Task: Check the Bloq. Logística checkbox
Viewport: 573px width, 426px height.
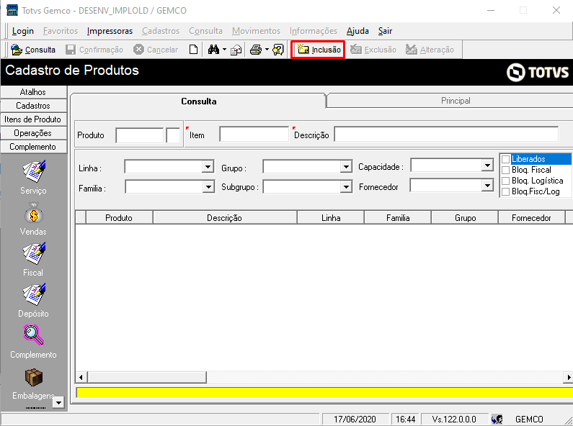Action: (x=506, y=181)
